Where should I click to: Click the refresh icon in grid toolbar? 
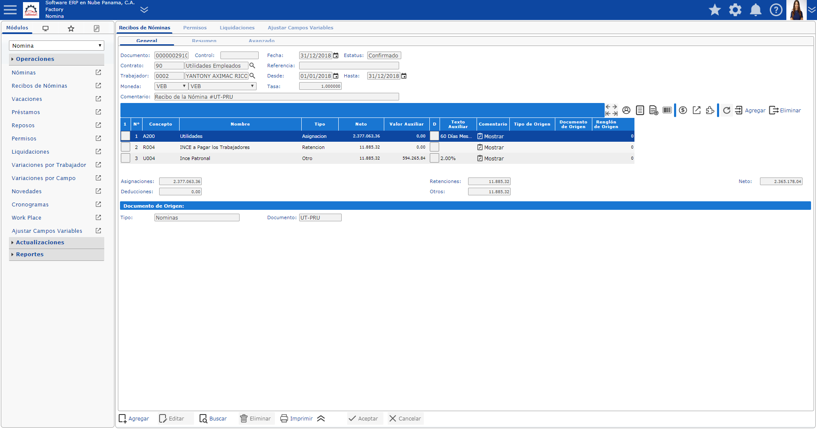(x=726, y=110)
